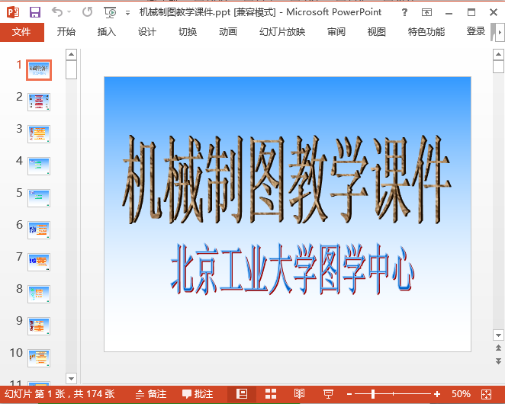Select slide 10 thumbnail
The width and height of the screenshot is (505, 404).
pyautogui.click(x=39, y=358)
